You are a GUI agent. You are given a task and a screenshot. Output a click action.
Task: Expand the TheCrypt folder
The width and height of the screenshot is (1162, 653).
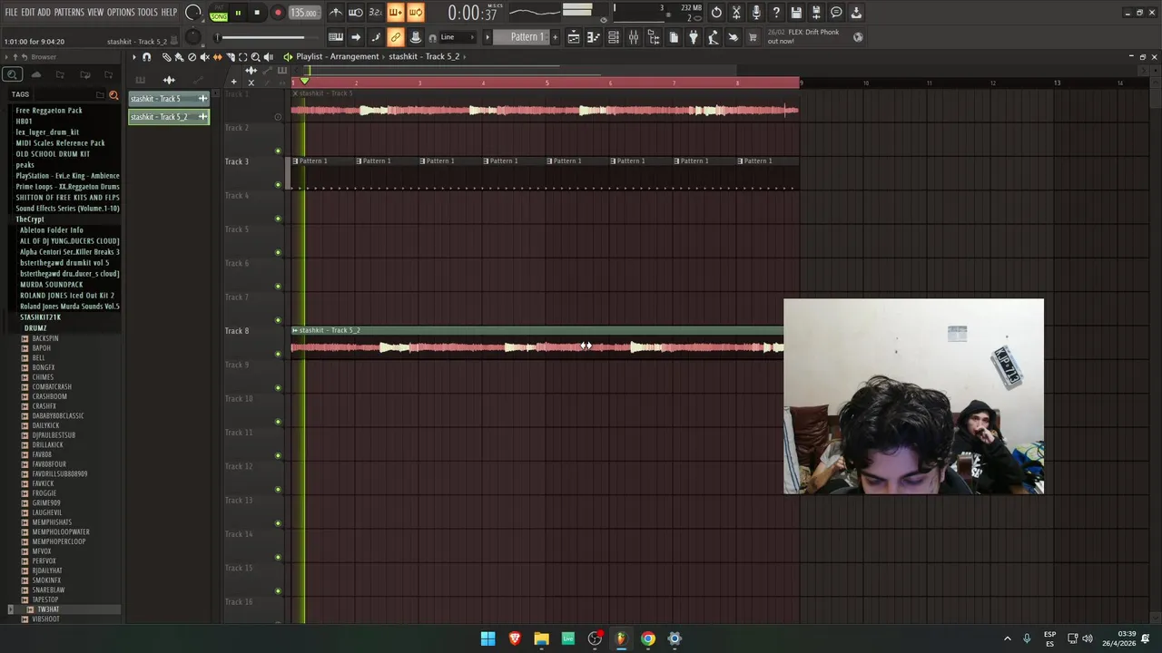pos(30,219)
